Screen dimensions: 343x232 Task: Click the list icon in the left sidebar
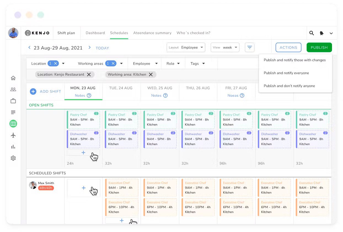pyautogui.click(x=13, y=112)
